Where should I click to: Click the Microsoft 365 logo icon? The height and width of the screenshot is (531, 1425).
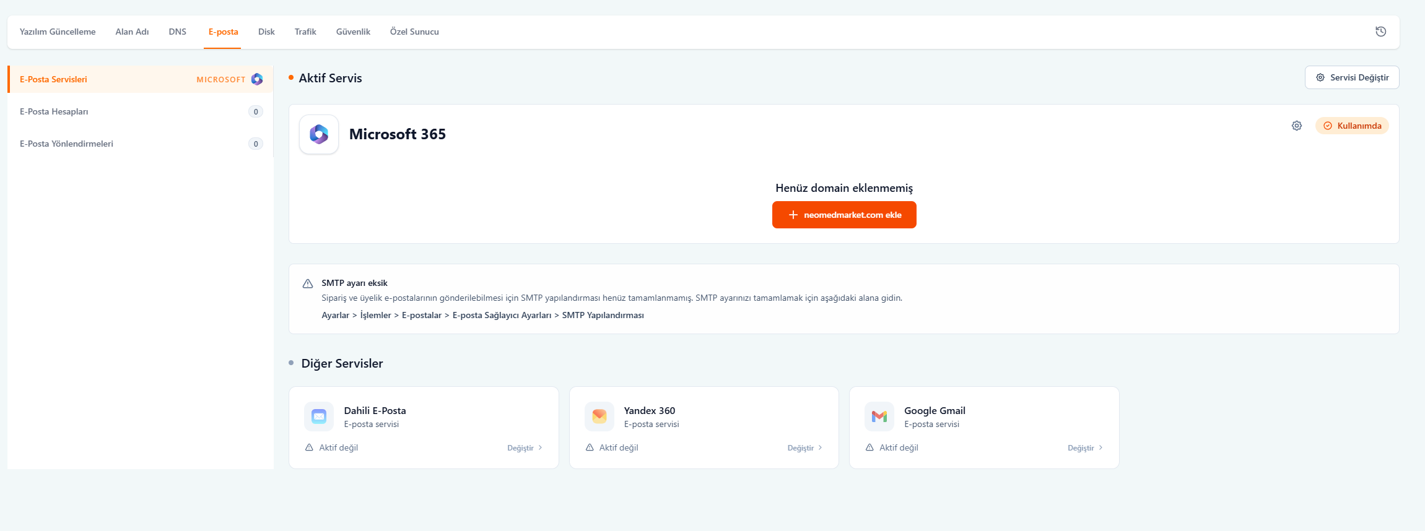point(319,134)
